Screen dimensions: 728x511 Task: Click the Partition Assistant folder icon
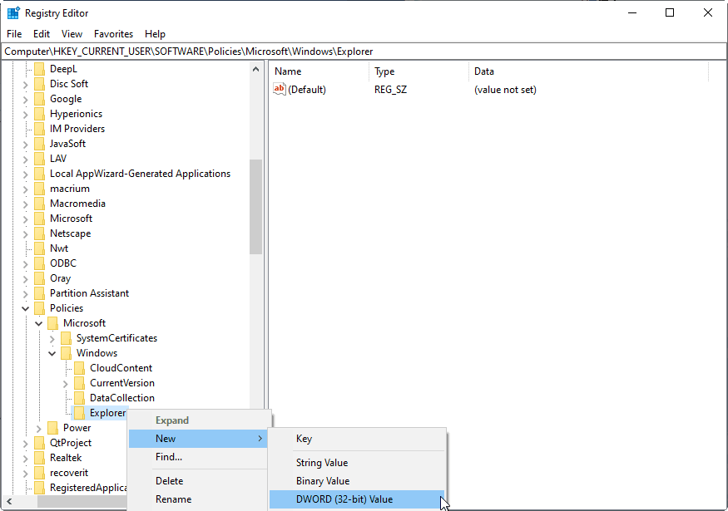(39, 293)
